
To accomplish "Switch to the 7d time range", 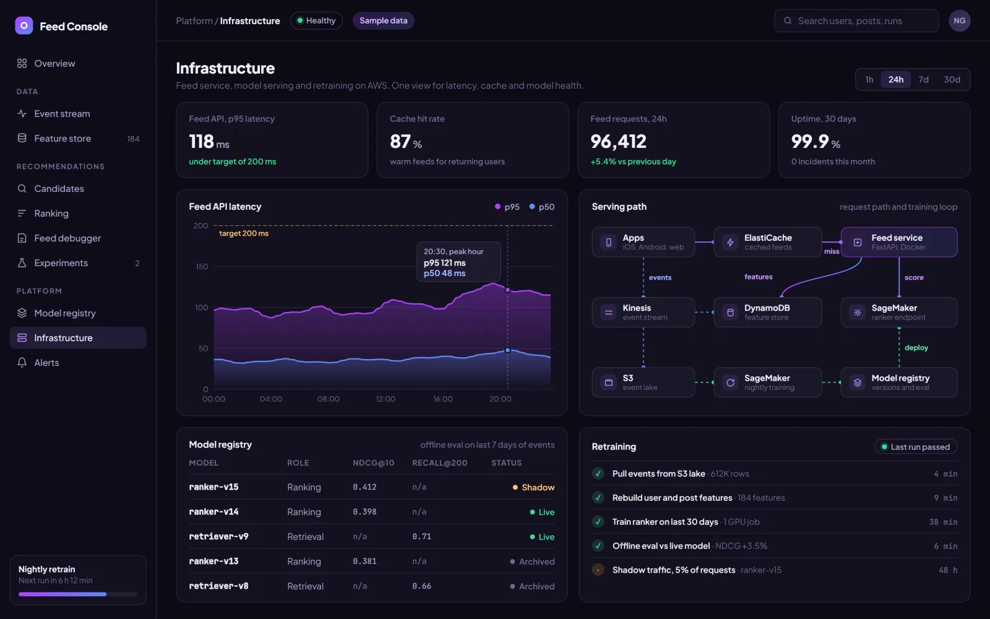I will 923,79.
